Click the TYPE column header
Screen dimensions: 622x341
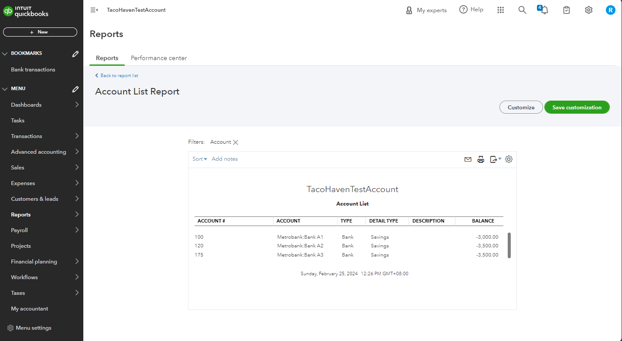346,221
